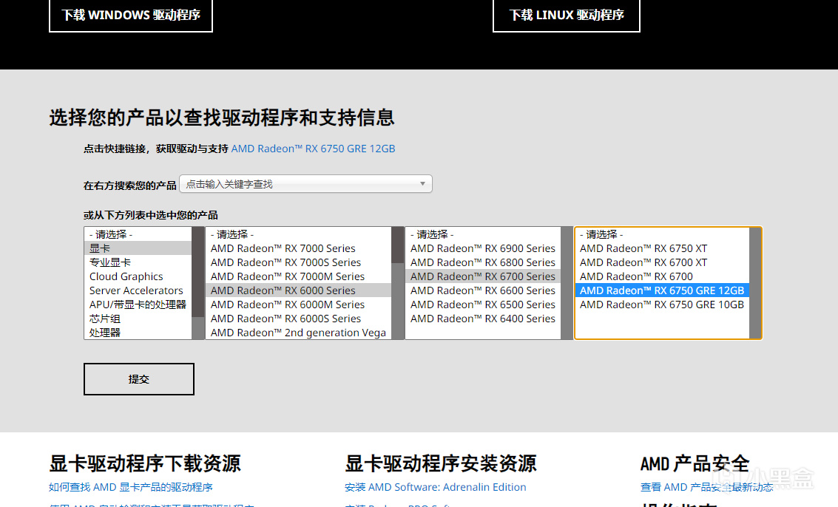
Task: Select APU/带显卡的处理器 in the category list
Action: 138,304
